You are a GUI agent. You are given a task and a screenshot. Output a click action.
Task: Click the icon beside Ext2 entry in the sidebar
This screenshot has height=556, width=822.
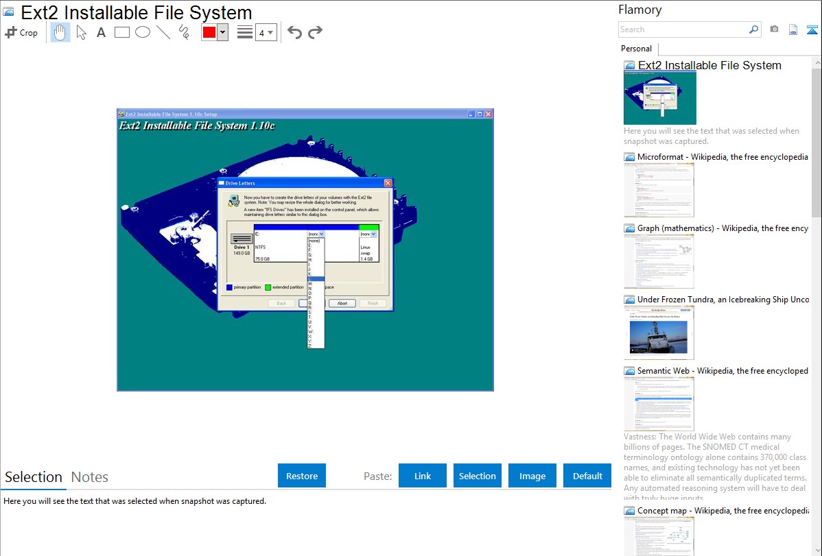click(x=629, y=66)
